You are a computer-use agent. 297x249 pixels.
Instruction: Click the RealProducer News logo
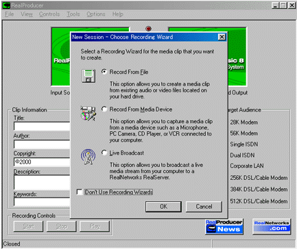(224, 226)
